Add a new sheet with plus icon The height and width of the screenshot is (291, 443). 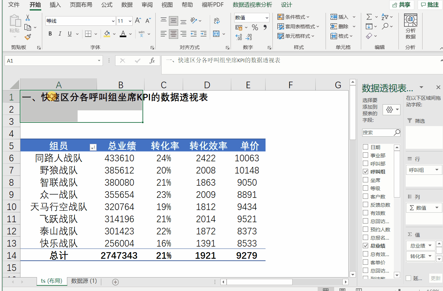click(115, 282)
